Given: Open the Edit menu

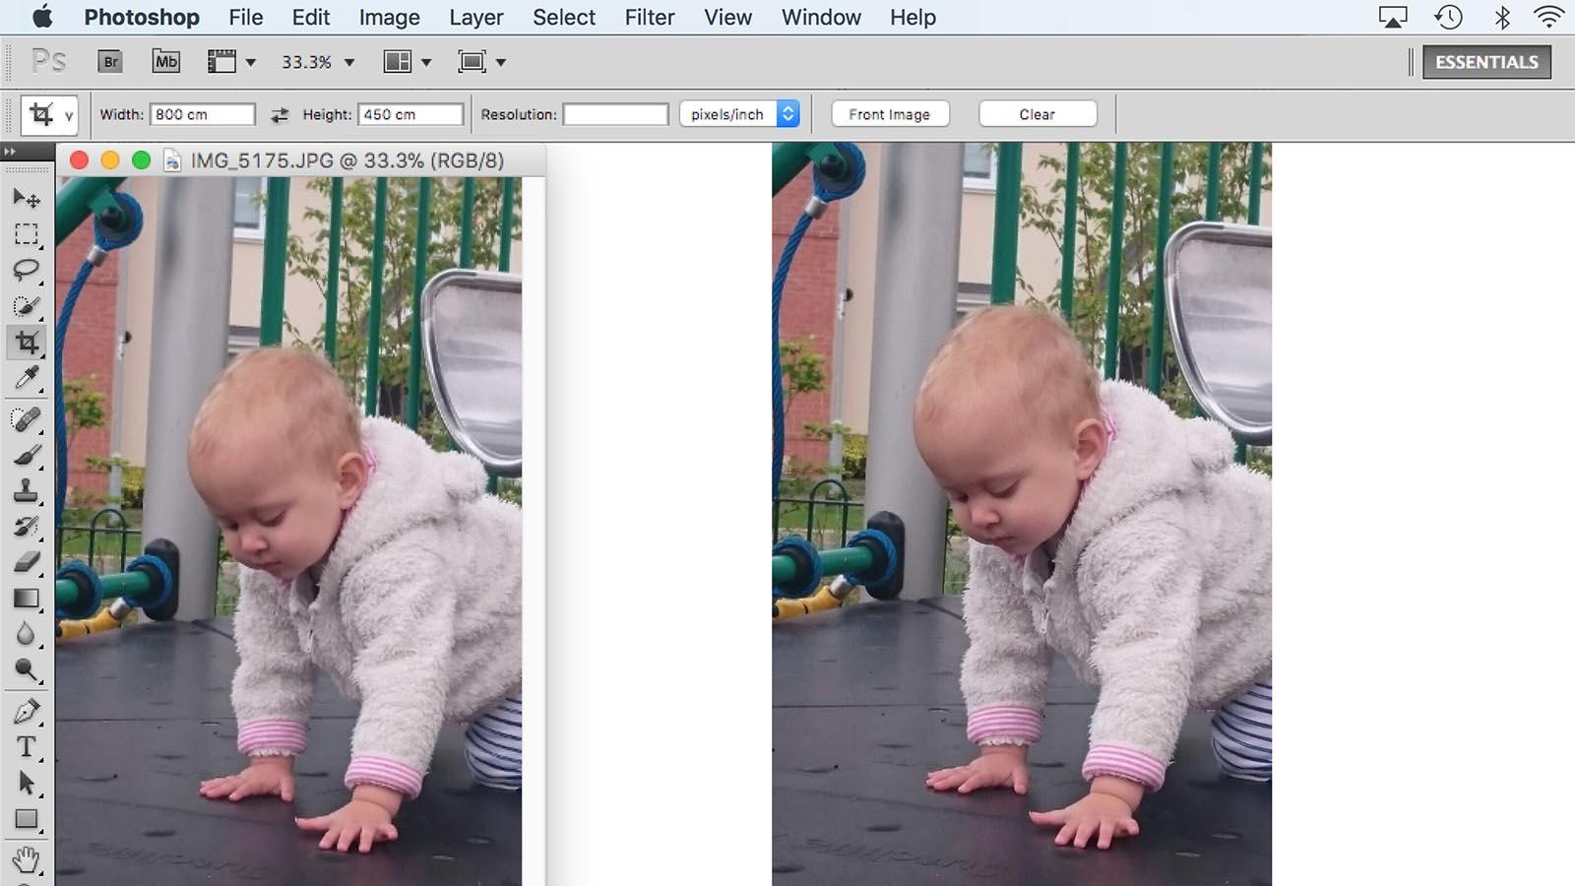Looking at the screenshot, I should [x=311, y=18].
